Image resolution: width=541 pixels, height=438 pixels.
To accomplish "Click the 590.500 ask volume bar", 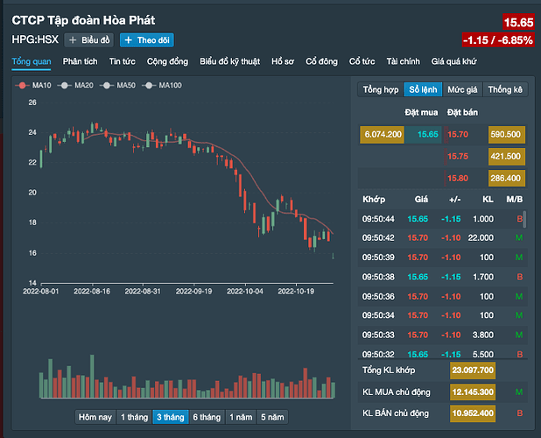I will point(506,134).
